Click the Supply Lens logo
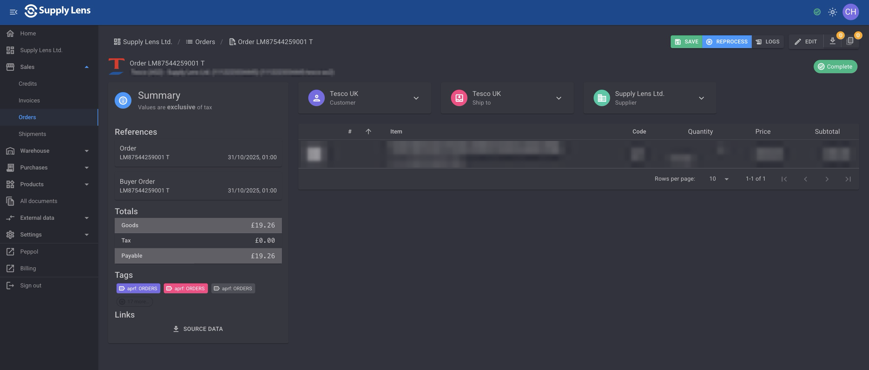 pos(58,11)
